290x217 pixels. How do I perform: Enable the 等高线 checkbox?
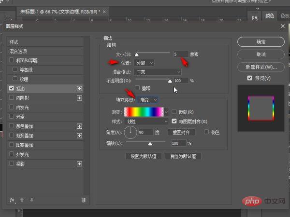point(15,69)
